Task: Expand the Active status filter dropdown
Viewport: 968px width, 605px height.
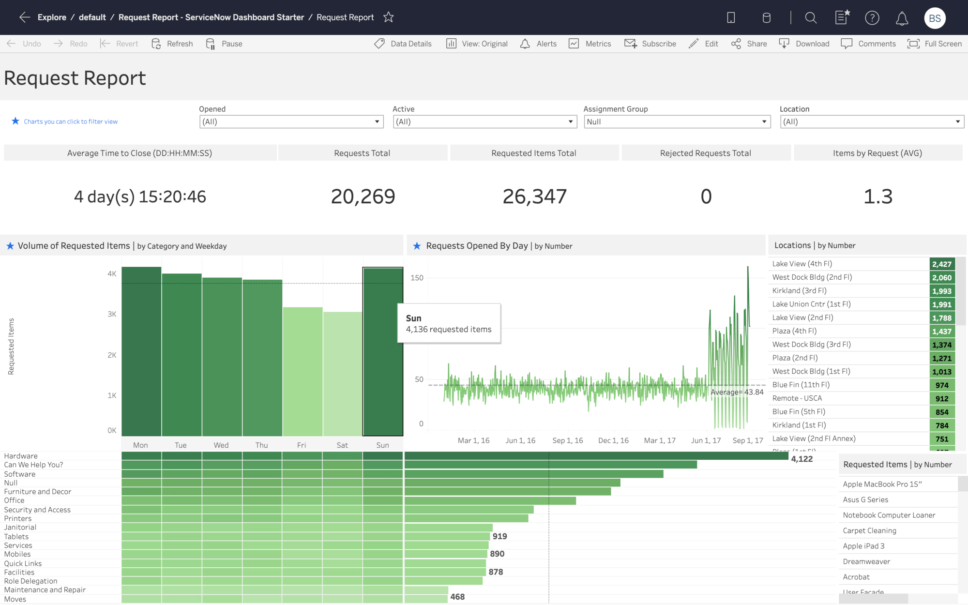Action: coord(569,121)
